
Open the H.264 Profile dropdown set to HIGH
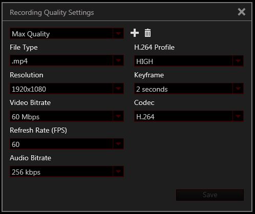(x=189, y=61)
